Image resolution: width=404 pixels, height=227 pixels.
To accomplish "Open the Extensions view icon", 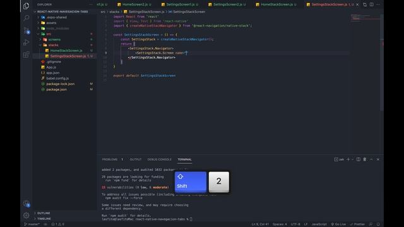I will [26, 55].
